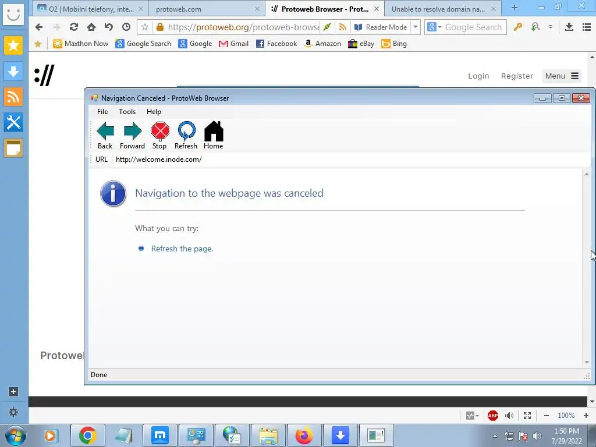Screen dimensions: 596x447
Task: Expand toolbar extras dropdown arrow
Action: pos(551,27)
